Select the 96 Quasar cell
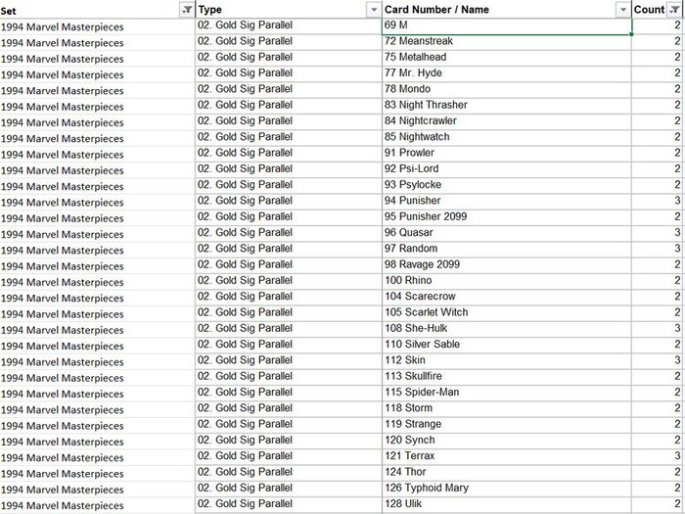 click(x=507, y=233)
